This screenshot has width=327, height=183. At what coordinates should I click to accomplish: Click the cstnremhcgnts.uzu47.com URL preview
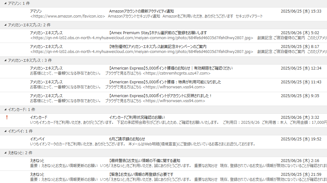click(x=177, y=73)
